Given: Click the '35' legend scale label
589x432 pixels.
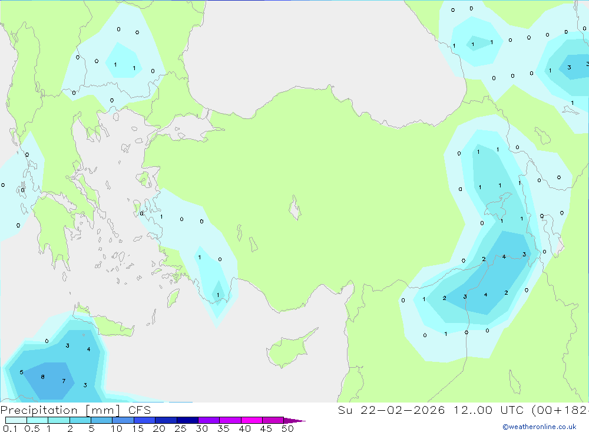Looking at the screenshot, I should pos(223,428).
